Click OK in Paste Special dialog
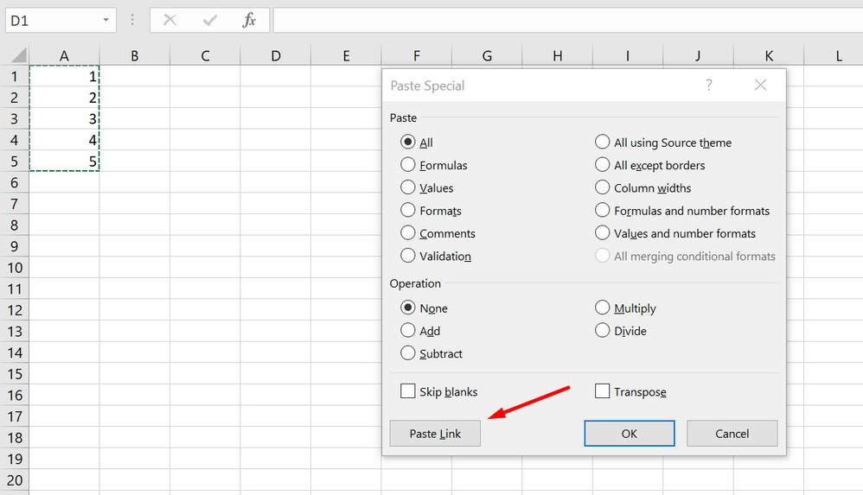The width and height of the screenshot is (863, 495). (x=629, y=434)
